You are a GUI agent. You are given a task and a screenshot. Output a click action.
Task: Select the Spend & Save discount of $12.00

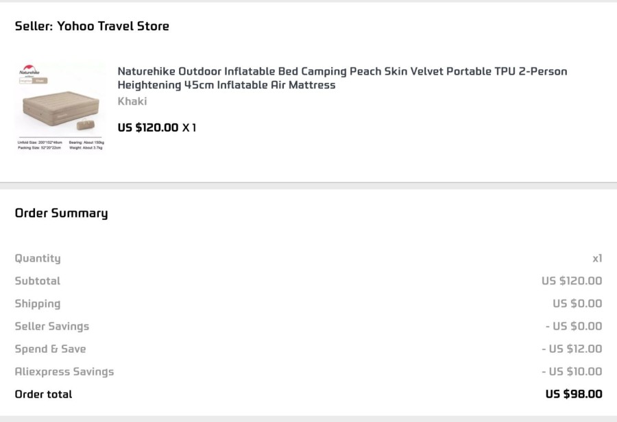pyautogui.click(x=572, y=349)
